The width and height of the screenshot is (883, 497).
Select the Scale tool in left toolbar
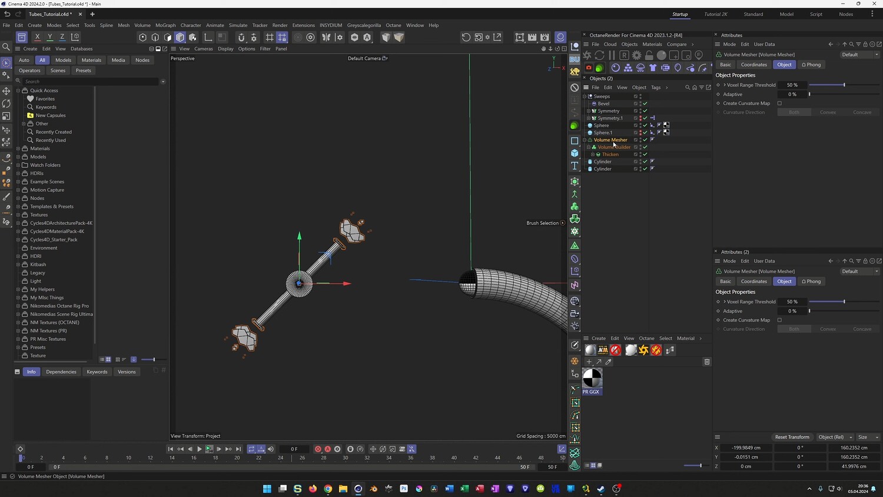click(x=6, y=116)
